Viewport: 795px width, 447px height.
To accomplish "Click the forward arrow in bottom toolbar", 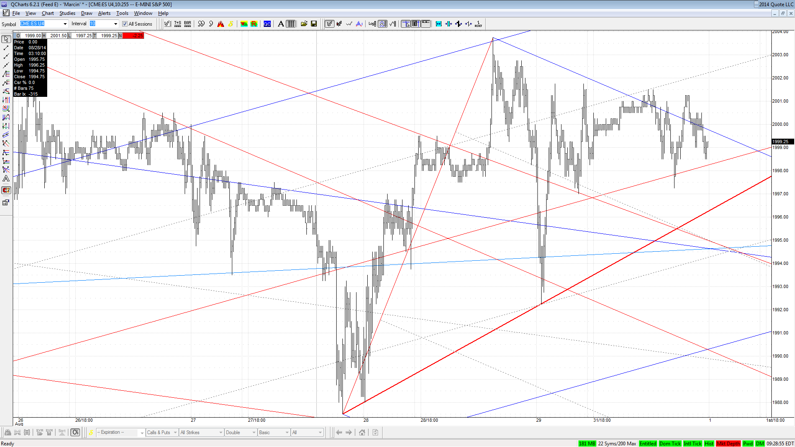I will point(349,433).
